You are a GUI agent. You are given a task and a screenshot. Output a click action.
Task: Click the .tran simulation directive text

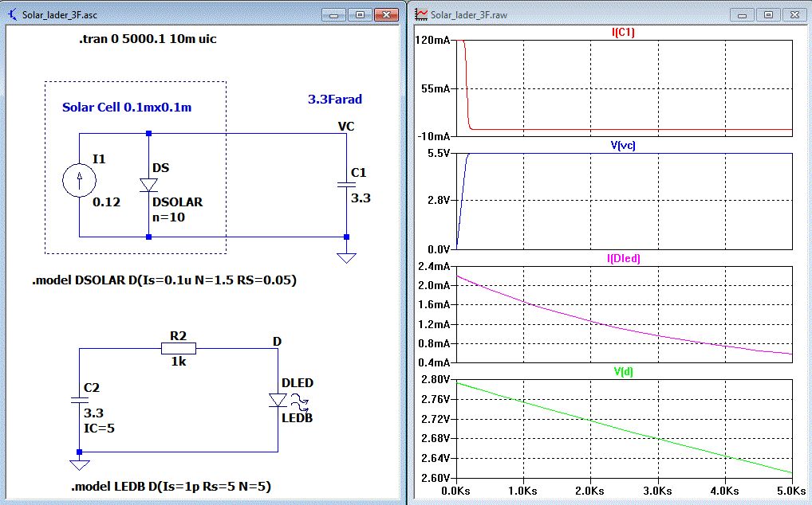[x=148, y=39]
